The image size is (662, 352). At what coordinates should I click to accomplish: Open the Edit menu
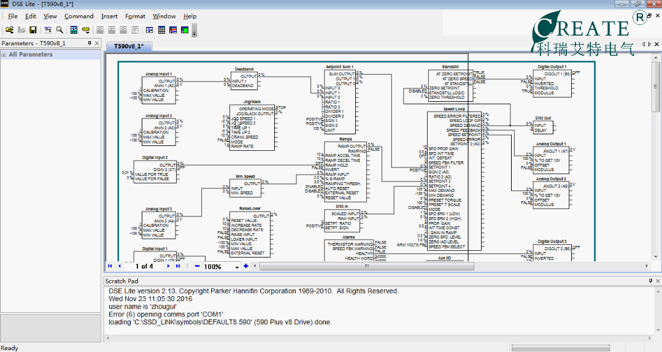click(31, 16)
